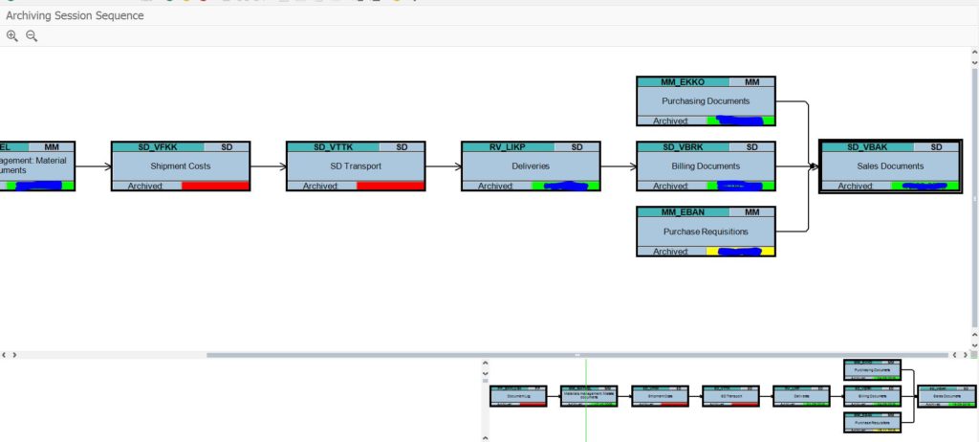979x442 pixels.
Task: Click the scroll up arrow of the diagram
Action: pos(974,54)
